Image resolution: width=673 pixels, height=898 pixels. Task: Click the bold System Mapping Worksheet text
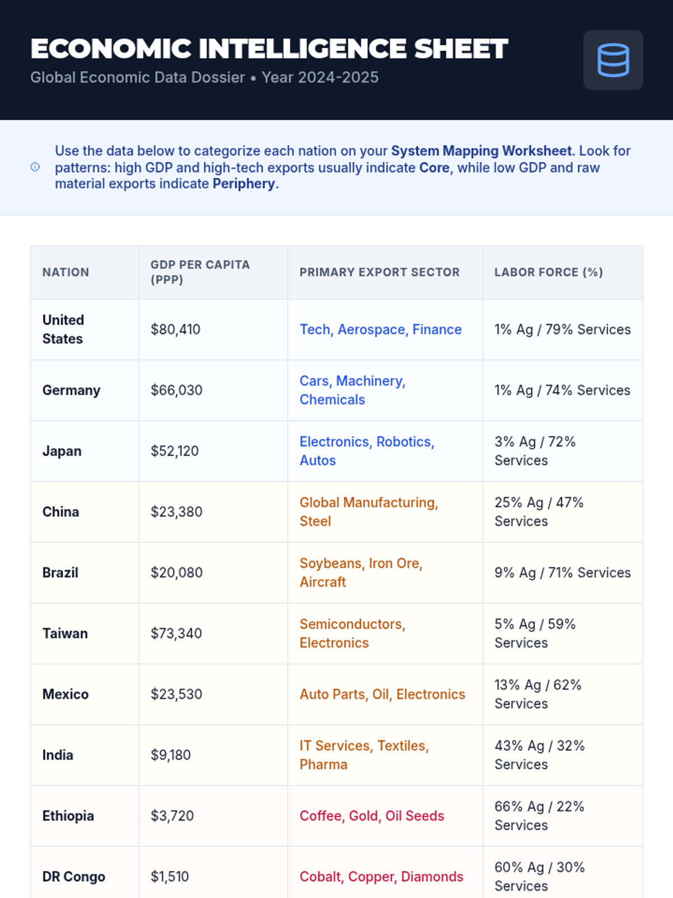[x=481, y=151]
